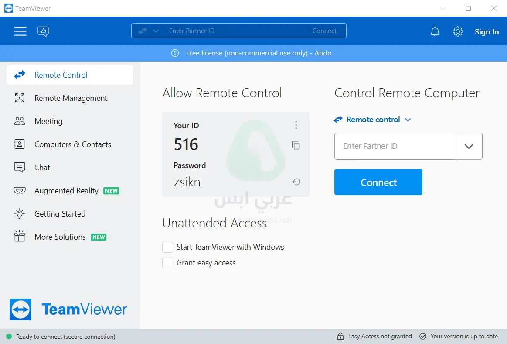Refresh the session password

click(x=296, y=181)
